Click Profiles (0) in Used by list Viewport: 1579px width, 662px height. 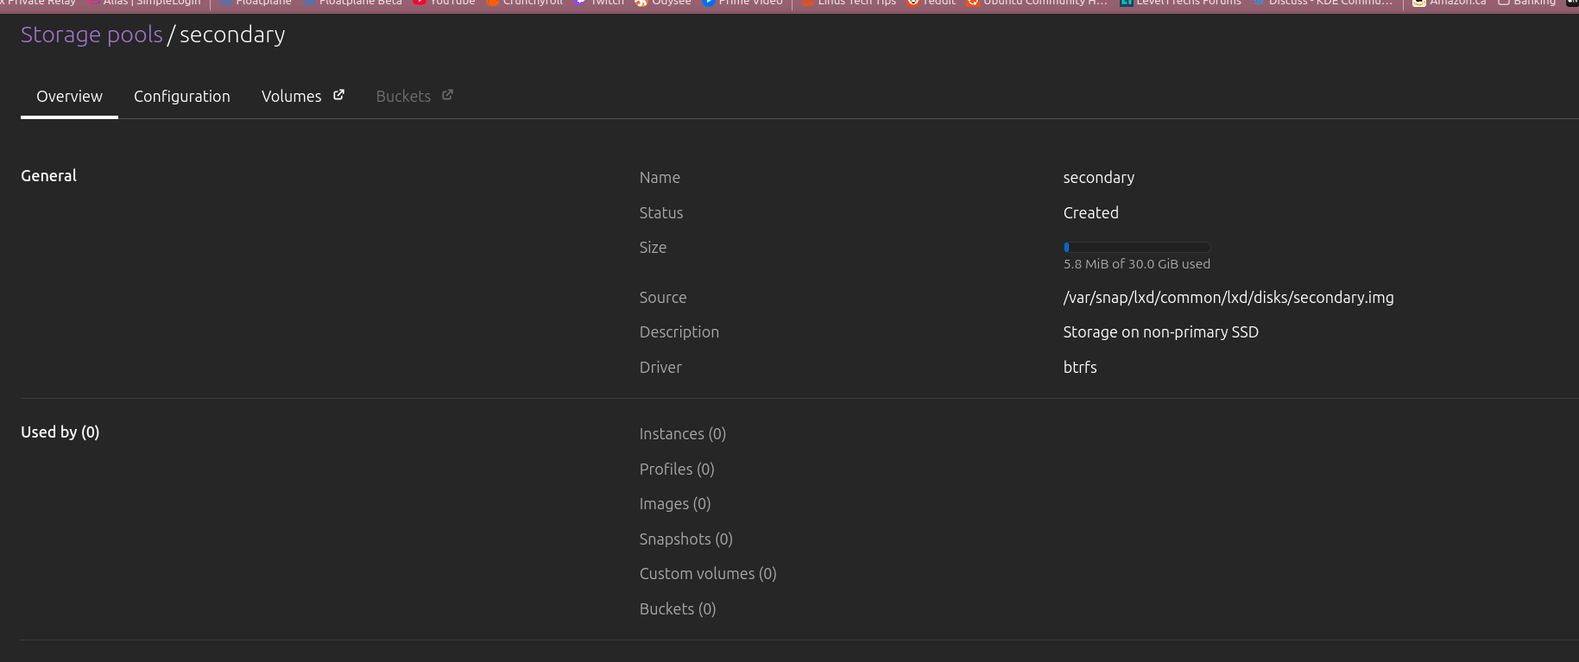click(x=676, y=469)
